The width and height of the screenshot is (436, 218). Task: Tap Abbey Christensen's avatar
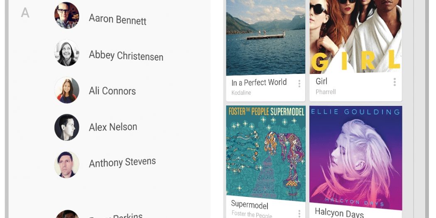tap(67, 53)
